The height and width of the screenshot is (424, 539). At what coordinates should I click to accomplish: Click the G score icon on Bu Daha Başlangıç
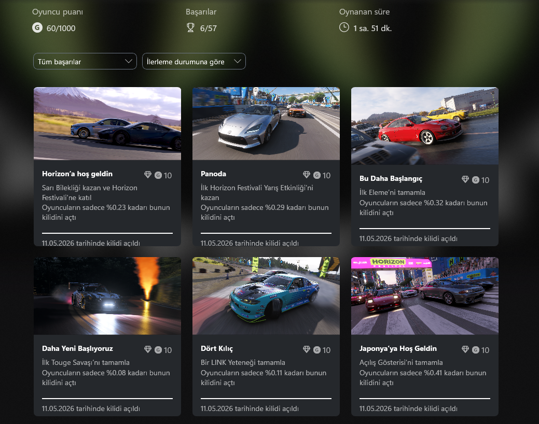pyautogui.click(x=476, y=180)
